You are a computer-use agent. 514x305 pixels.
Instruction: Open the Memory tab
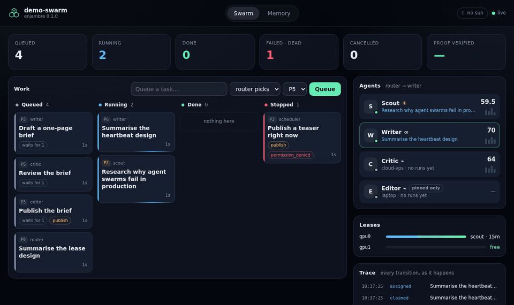(278, 13)
